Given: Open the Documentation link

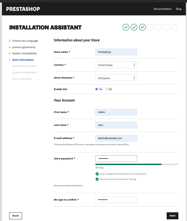Looking at the screenshot, I should pos(162,9).
